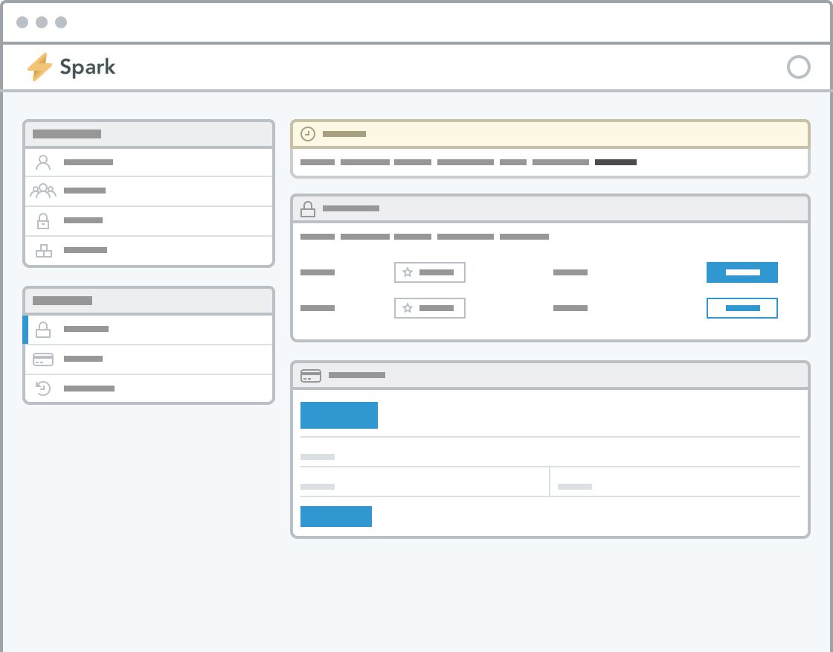Click the outlined blue button in the security panel
Viewport: 833px width, 652px height.
(x=742, y=307)
